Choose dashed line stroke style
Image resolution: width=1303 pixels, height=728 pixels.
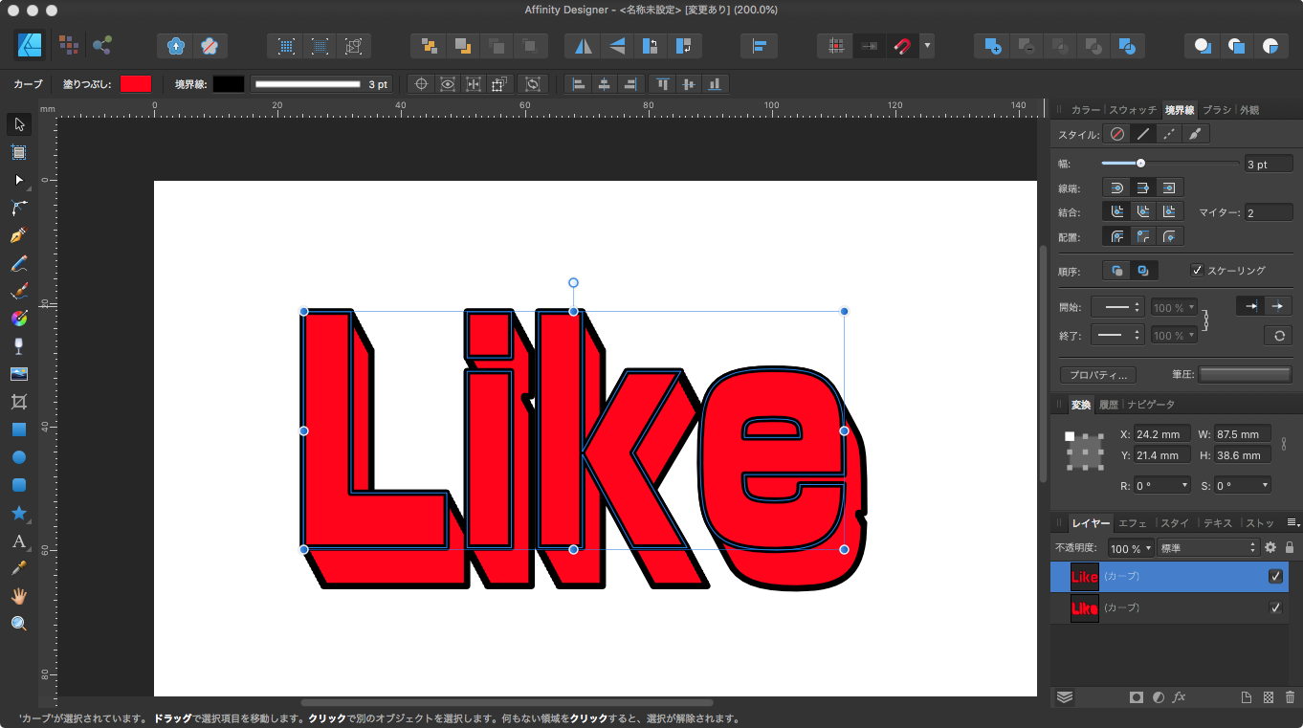[1169, 135]
